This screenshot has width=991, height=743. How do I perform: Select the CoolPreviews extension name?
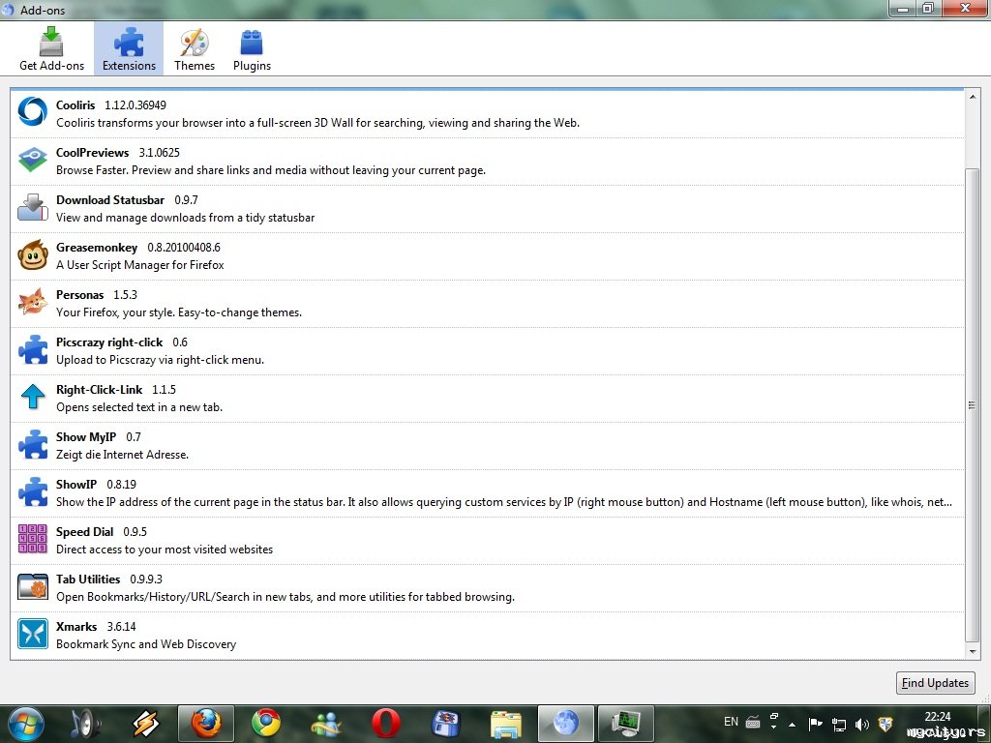(92, 152)
